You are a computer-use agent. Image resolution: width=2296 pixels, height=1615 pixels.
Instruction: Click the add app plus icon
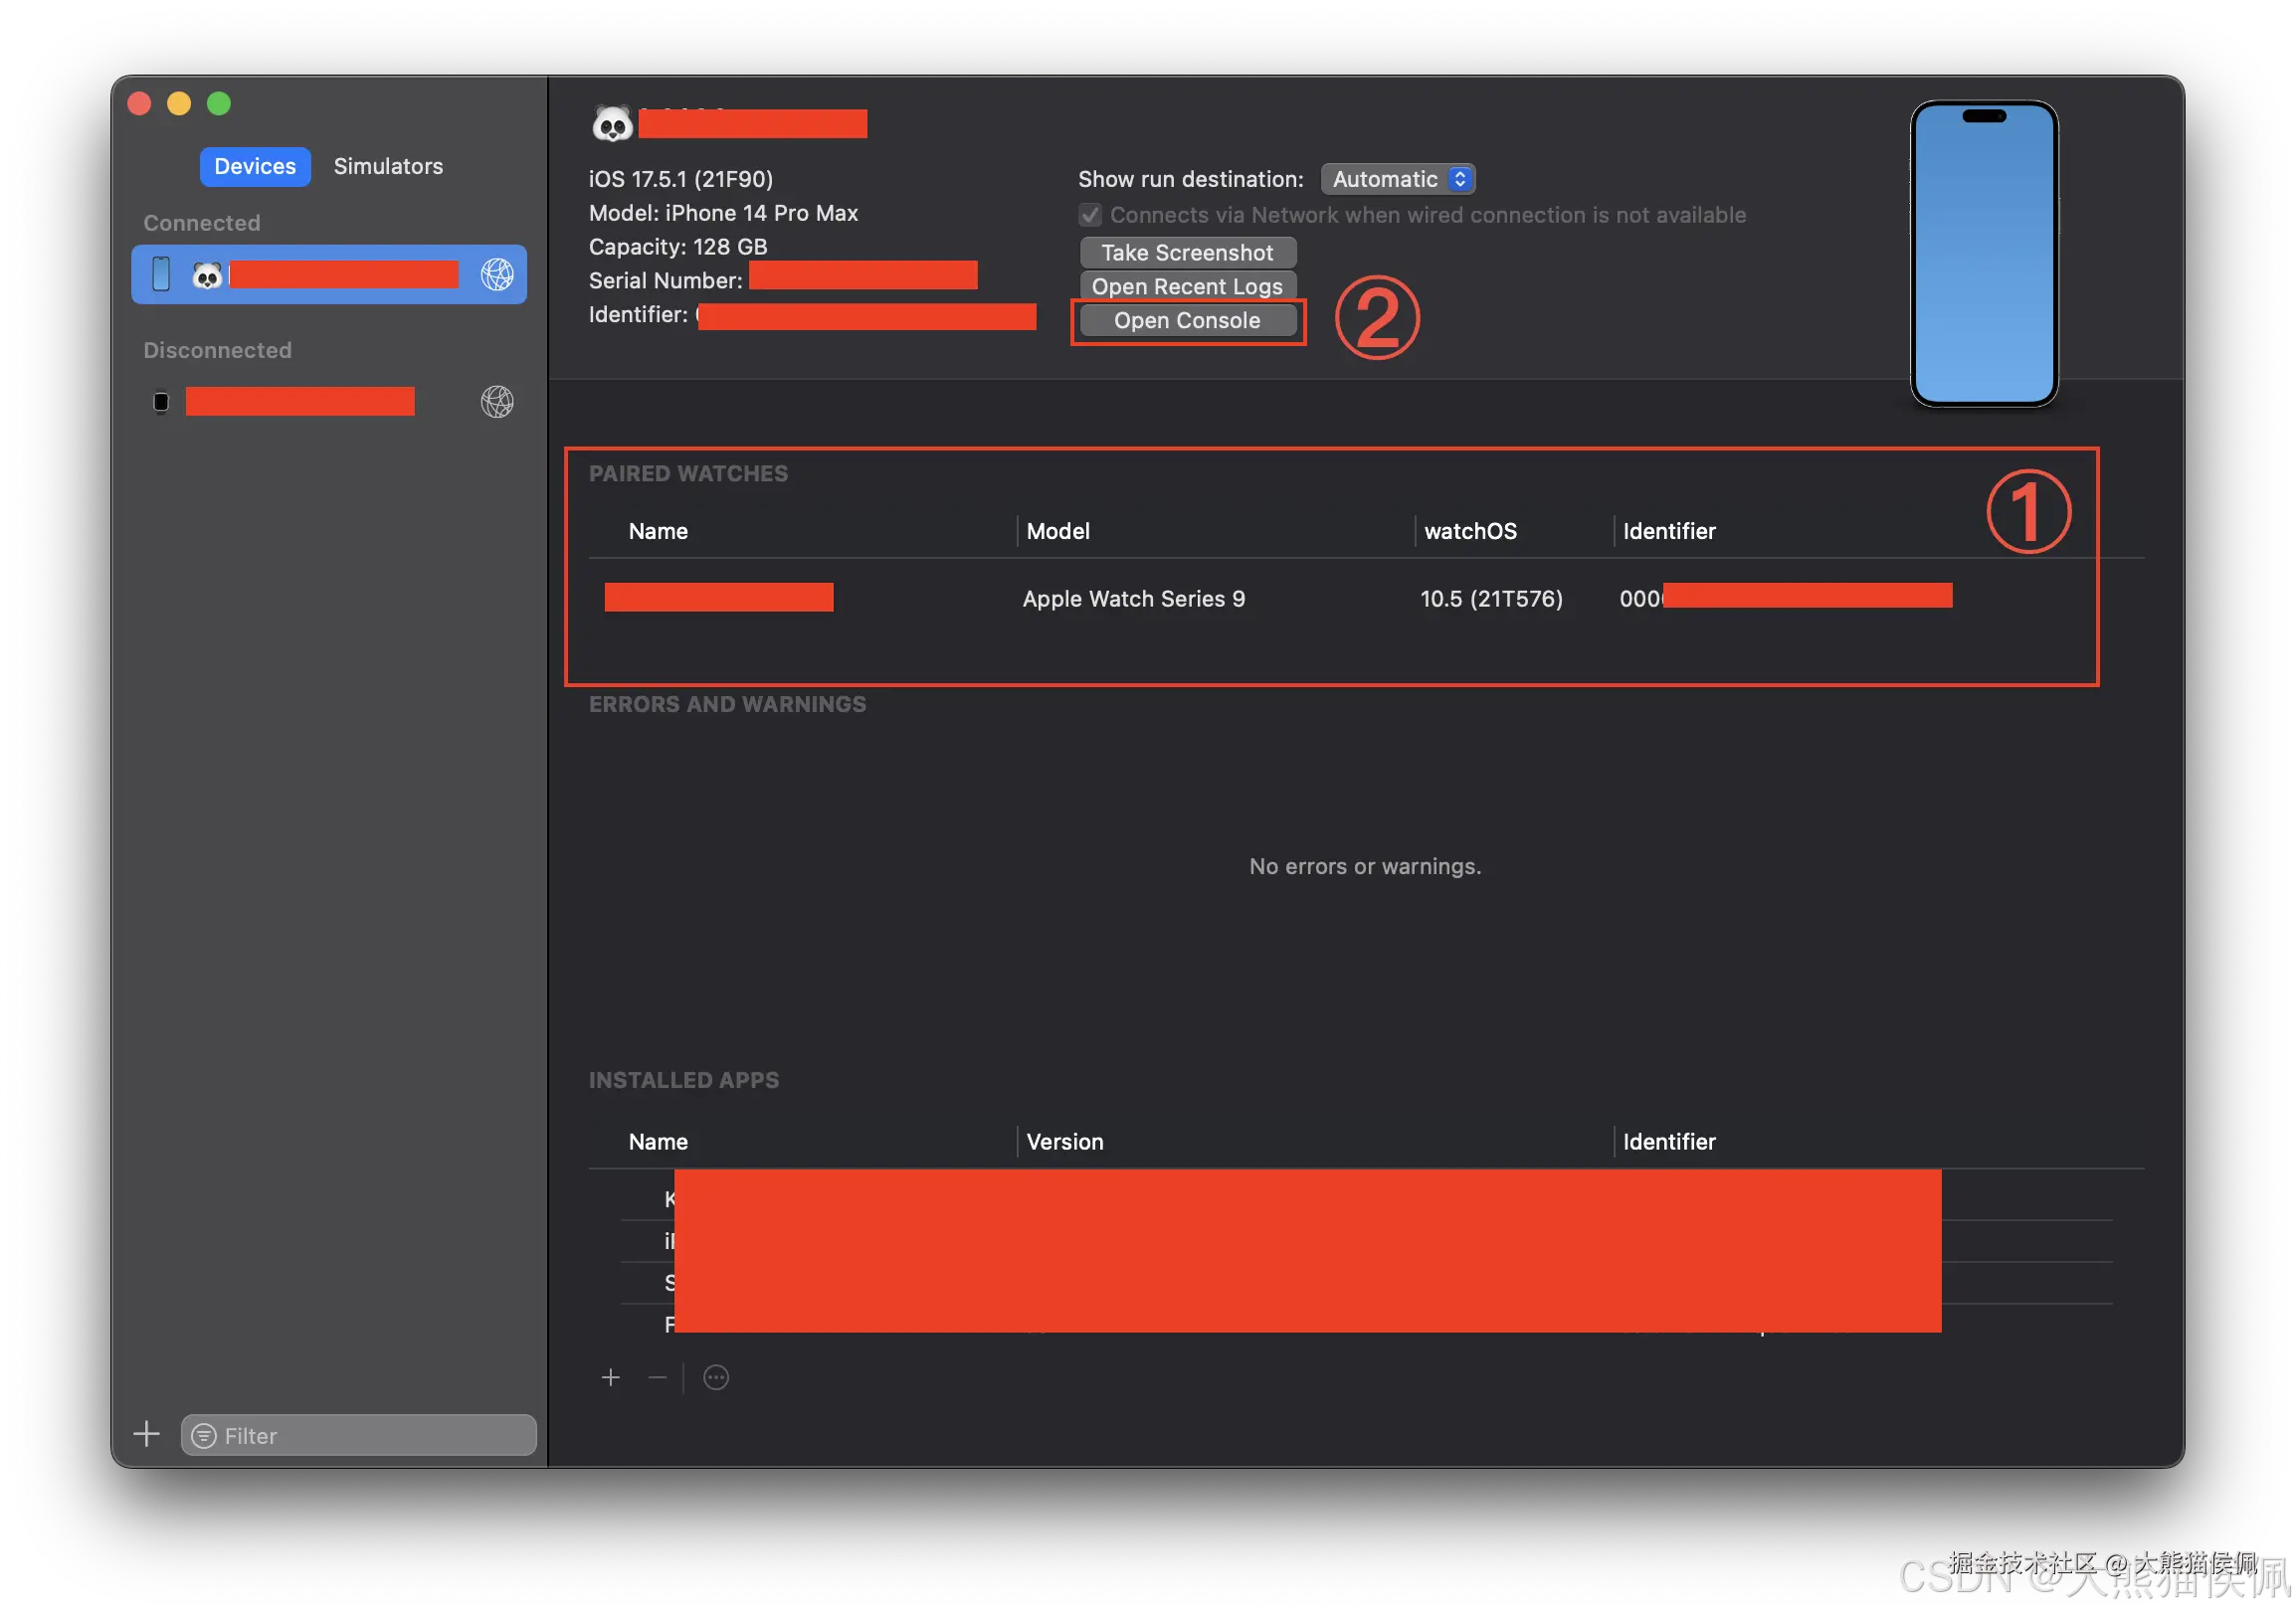(x=611, y=1377)
